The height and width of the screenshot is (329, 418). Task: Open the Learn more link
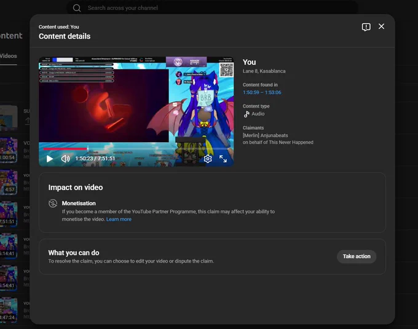(x=119, y=219)
